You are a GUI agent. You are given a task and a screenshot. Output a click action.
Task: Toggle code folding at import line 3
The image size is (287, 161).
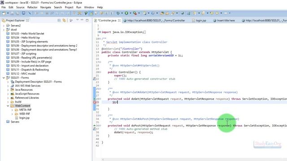pos(100,32)
